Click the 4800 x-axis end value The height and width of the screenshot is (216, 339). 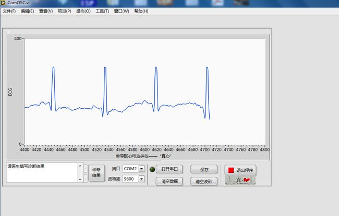point(264,149)
